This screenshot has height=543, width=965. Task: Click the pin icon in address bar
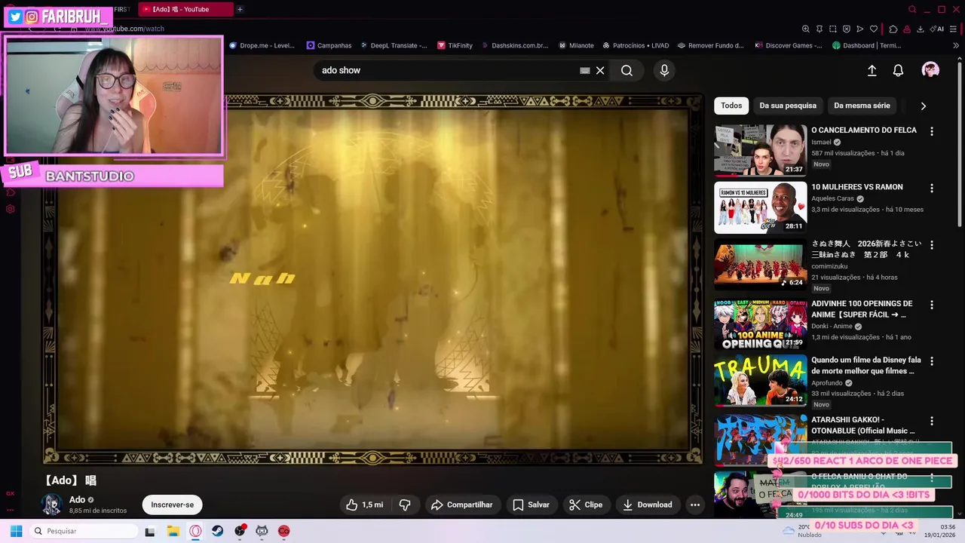pos(819,29)
